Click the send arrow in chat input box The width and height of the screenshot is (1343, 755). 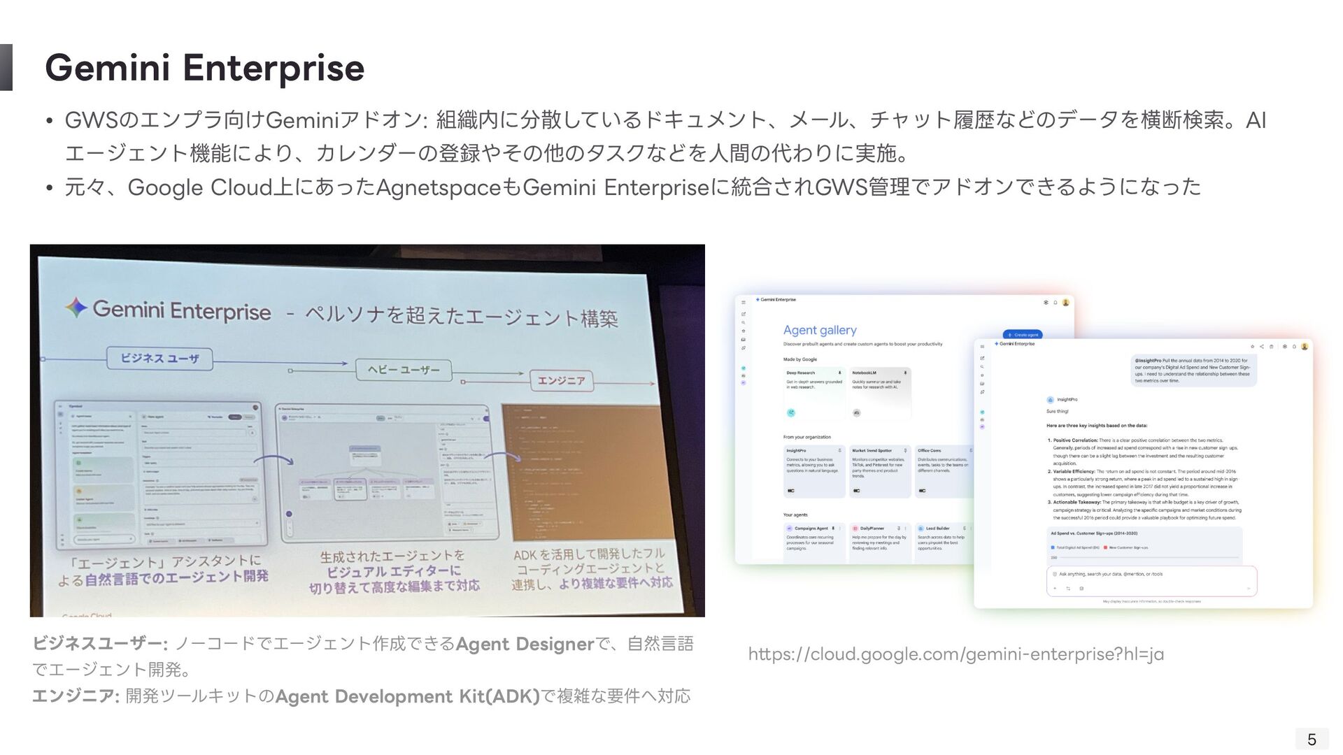(x=1249, y=589)
